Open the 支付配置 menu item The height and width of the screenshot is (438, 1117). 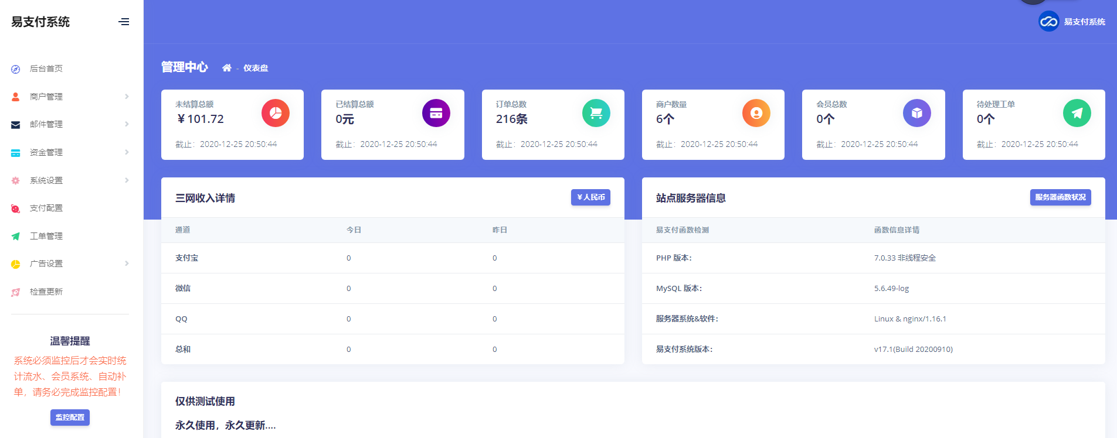pyautogui.click(x=46, y=208)
